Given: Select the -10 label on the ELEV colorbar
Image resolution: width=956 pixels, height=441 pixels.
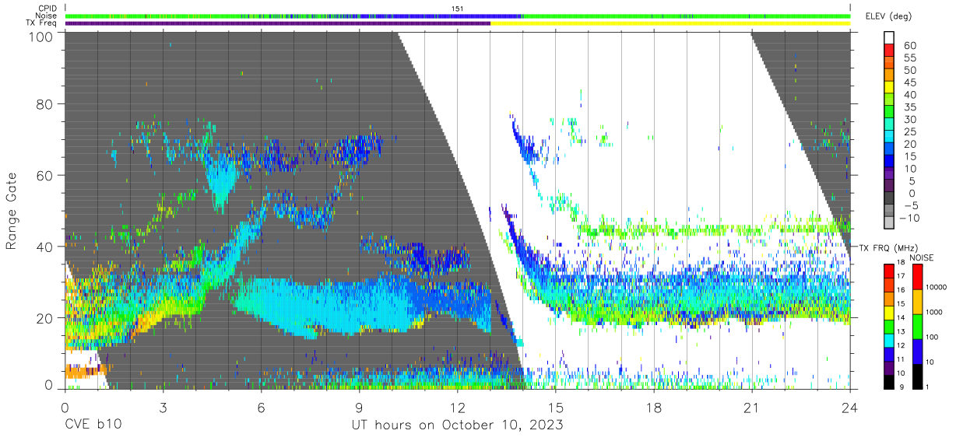Looking at the screenshot, I should pyautogui.click(x=911, y=218).
